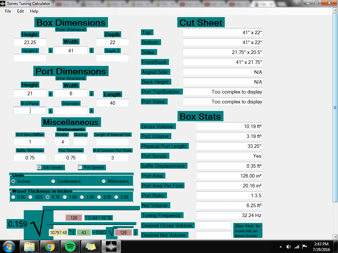
Task: Click the Woofer displacement field
Action: click(x=62, y=142)
